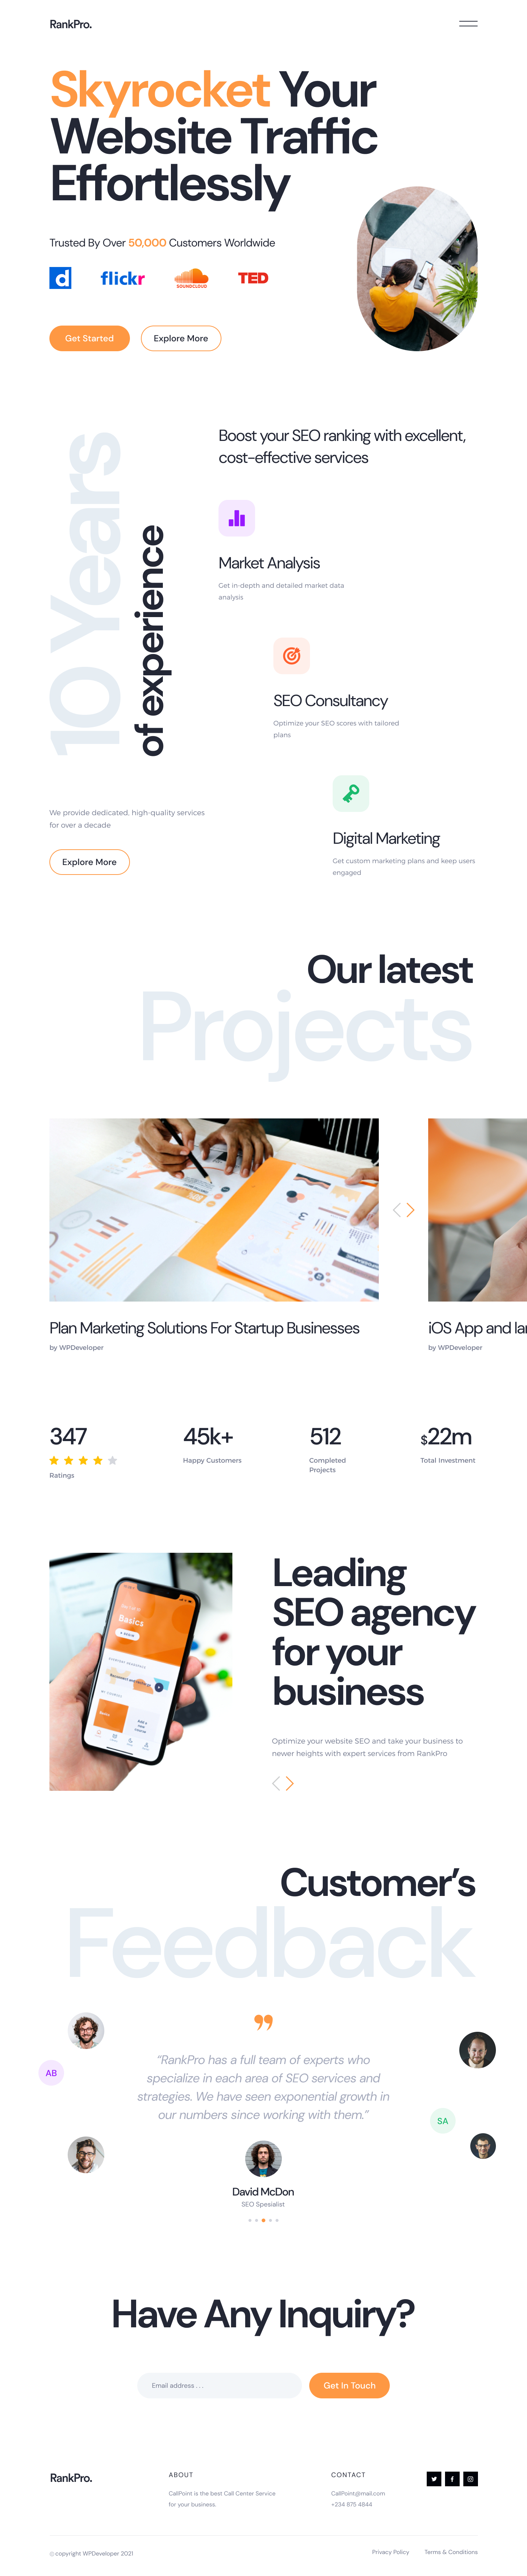Open the Terms & Conditions link
This screenshot has width=527, height=2576.
451,2551
